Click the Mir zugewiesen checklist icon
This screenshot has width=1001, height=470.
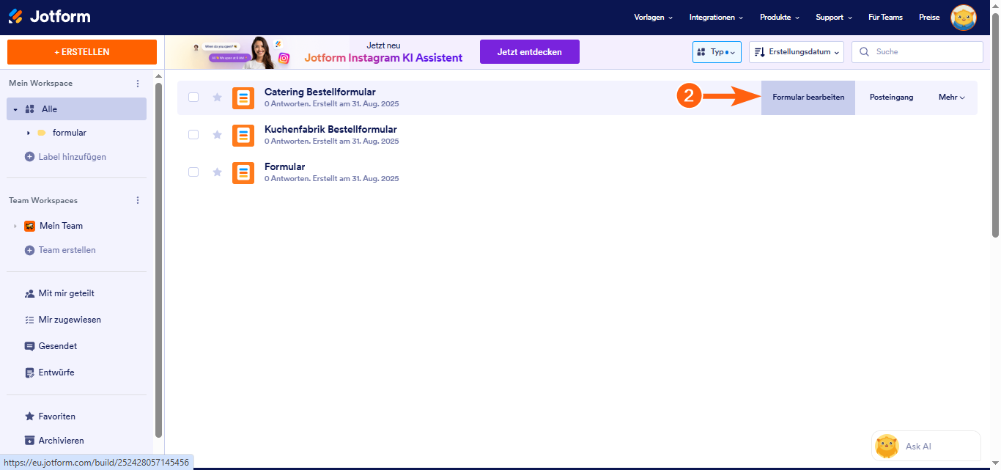click(30, 320)
